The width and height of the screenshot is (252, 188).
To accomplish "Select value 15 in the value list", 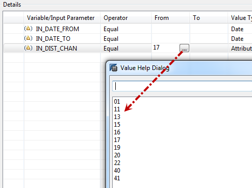I will point(117,125).
